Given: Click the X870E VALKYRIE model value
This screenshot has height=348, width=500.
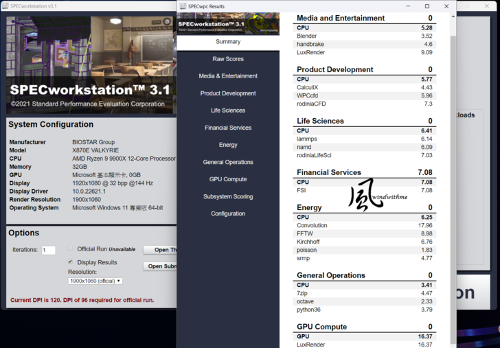Looking at the screenshot, I should tap(95, 150).
